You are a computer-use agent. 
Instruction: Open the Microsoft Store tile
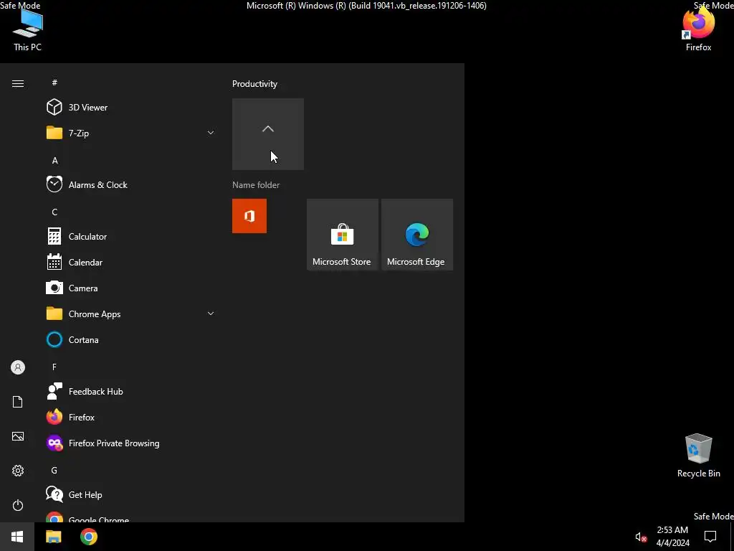pos(342,235)
